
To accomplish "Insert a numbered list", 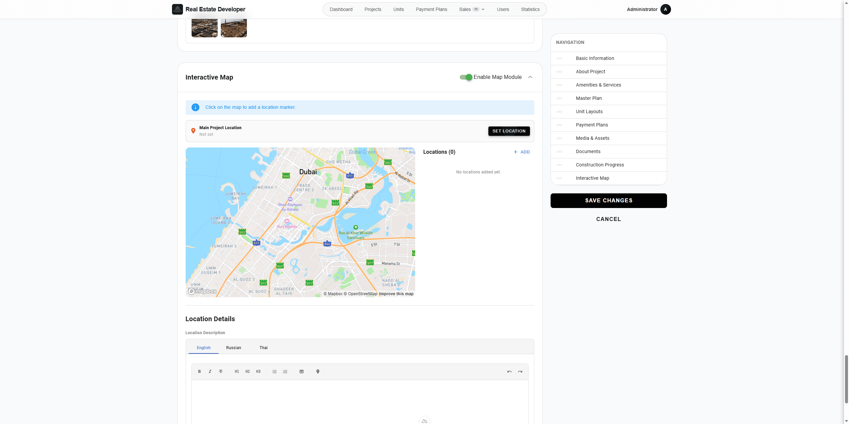I will tap(285, 371).
